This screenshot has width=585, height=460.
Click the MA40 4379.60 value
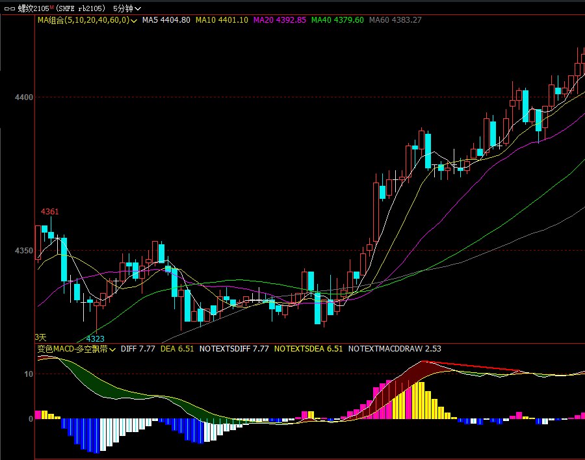click(337, 20)
